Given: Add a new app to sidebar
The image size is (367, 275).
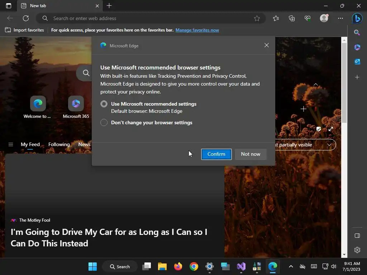Looking at the screenshot, I should point(357,77).
